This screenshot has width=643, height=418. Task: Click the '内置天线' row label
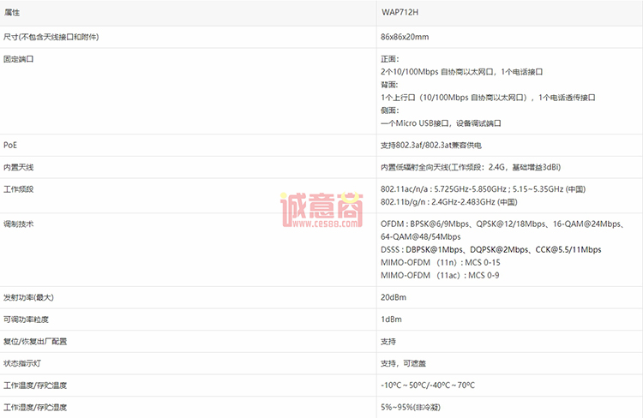[x=19, y=167]
